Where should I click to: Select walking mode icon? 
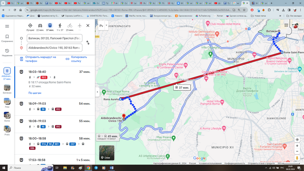pos(60,27)
